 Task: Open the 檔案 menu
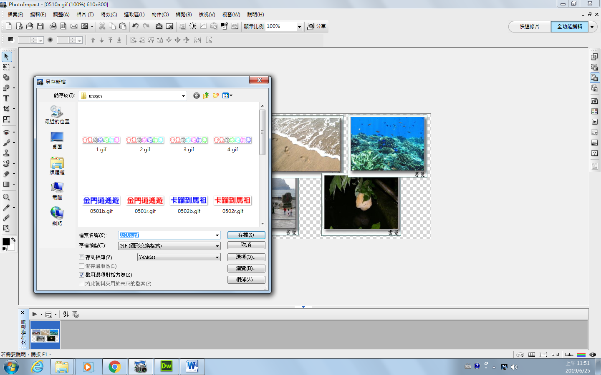pos(15,15)
